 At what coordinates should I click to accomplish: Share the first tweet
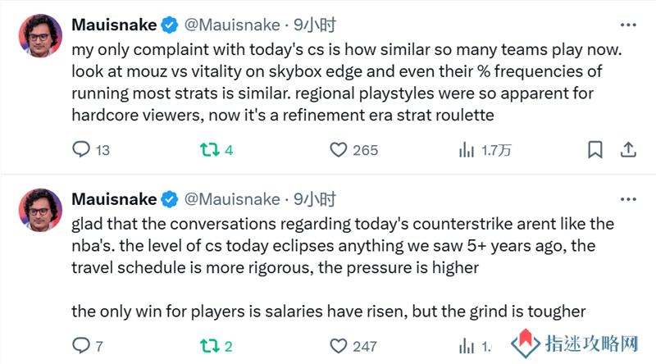(628, 150)
